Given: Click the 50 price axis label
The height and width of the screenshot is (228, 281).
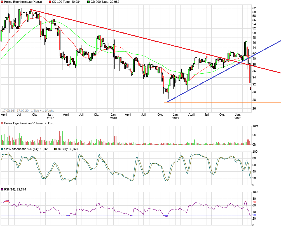Looking at the screenshot, I should pyautogui.click(x=254, y=33).
